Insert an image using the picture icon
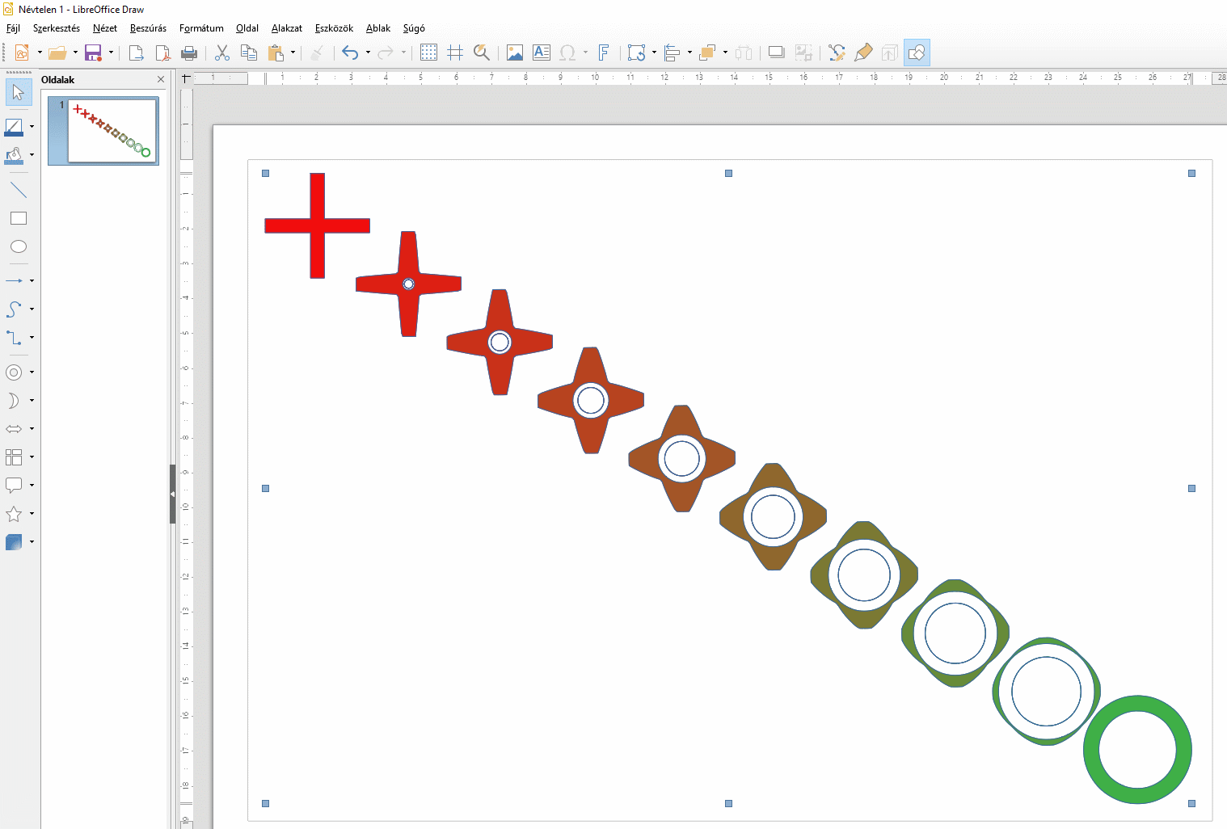This screenshot has width=1227, height=829. [x=514, y=53]
